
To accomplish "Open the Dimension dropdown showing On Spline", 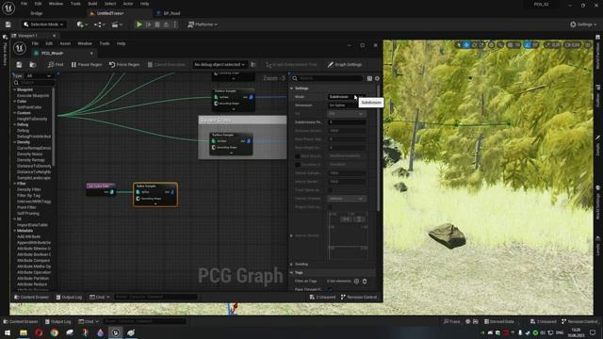I will tap(346, 105).
